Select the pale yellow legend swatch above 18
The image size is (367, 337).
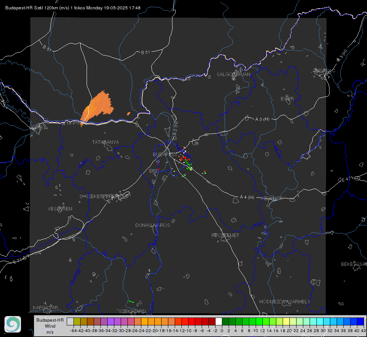286,321
